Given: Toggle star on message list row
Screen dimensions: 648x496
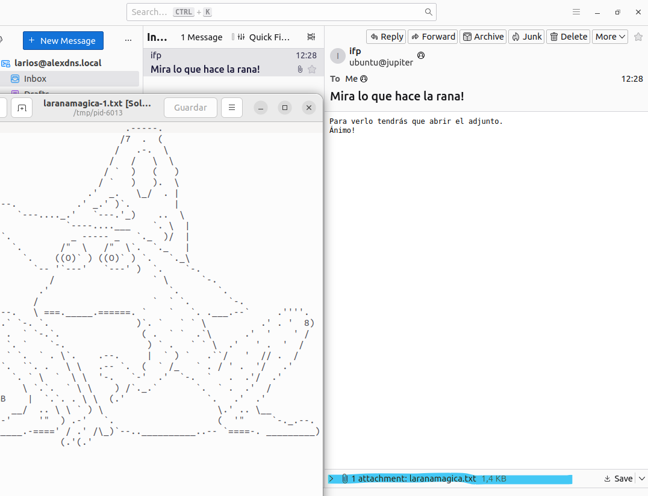Looking at the screenshot, I should tap(312, 69).
